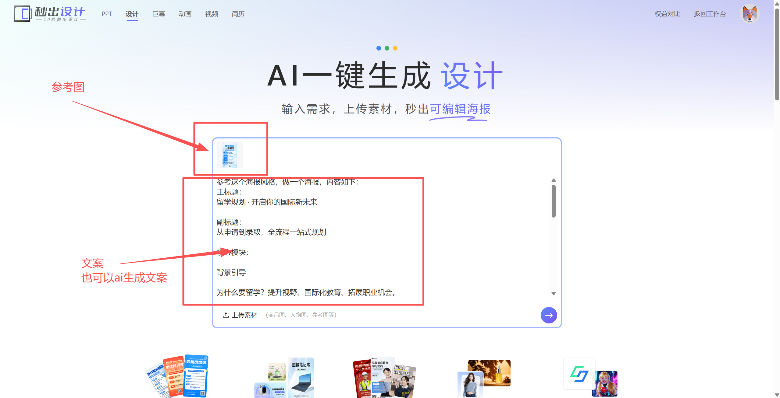Switch to the PPT tab

pyautogui.click(x=107, y=14)
